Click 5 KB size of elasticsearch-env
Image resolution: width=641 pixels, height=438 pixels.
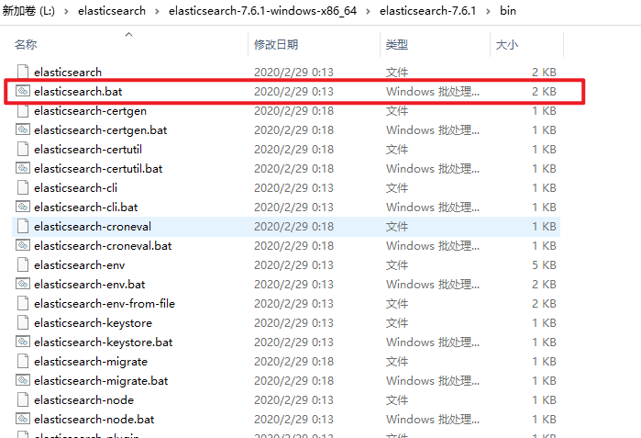coord(544,265)
